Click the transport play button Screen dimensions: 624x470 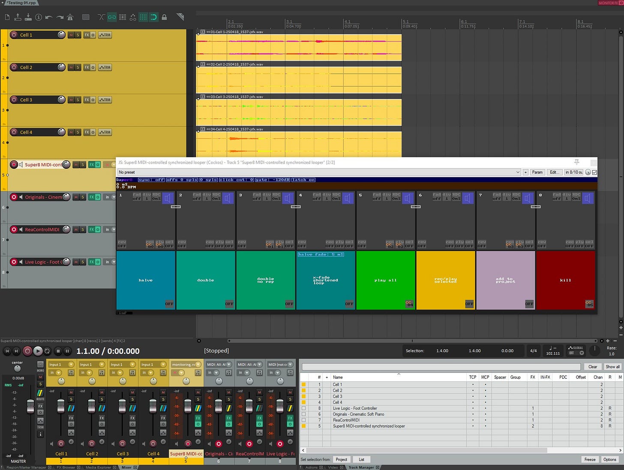click(38, 351)
